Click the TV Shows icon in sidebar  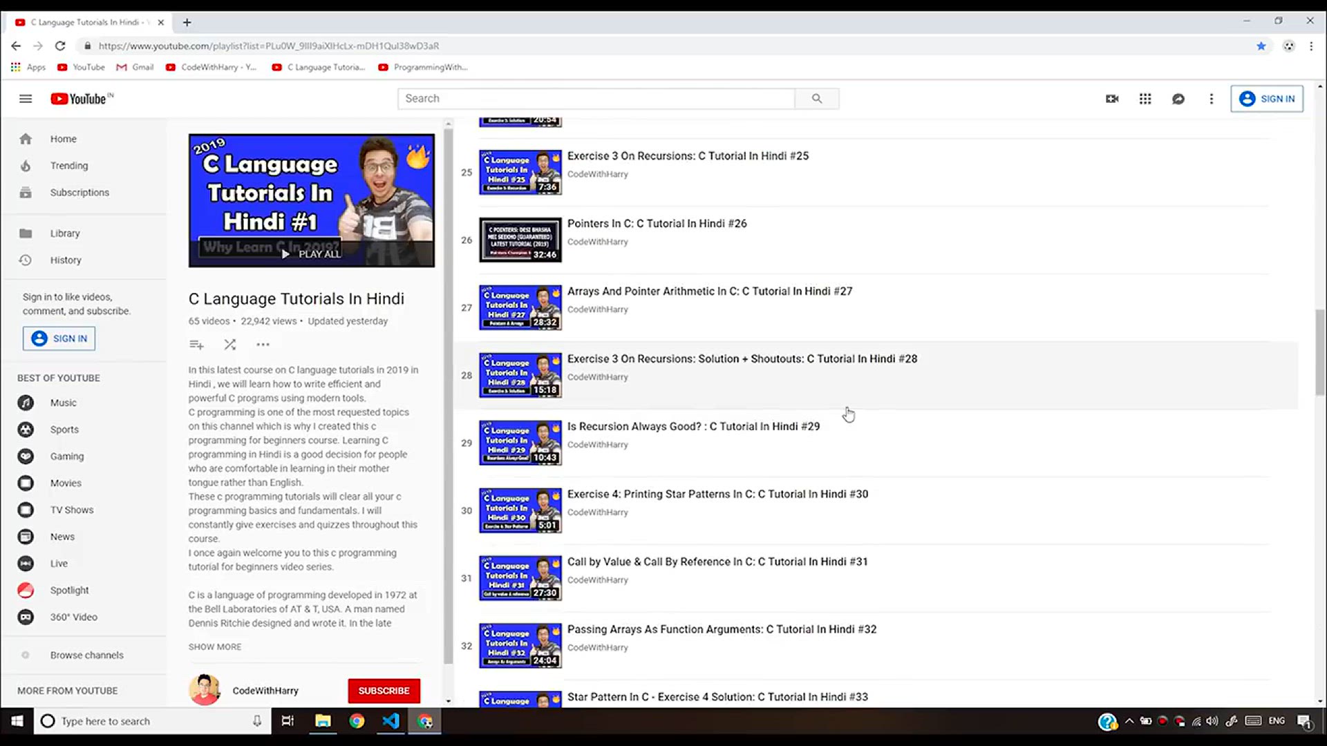pos(26,510)
